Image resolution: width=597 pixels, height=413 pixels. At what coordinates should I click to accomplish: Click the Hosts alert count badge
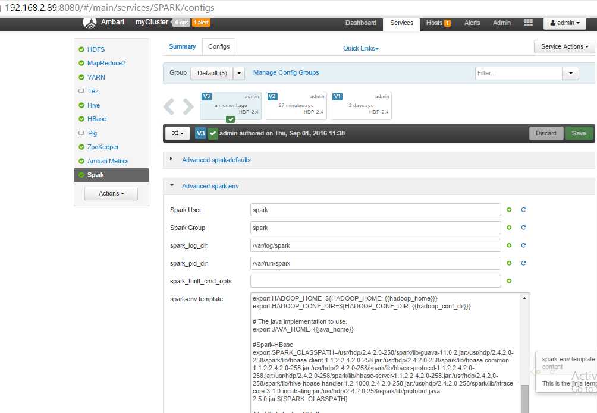point(447,23)
